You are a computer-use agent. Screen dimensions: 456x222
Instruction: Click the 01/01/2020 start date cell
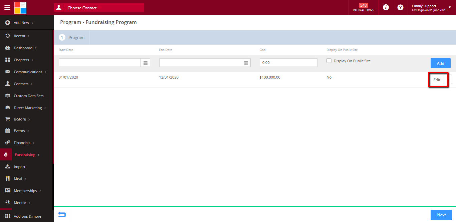tap(68, 77)
